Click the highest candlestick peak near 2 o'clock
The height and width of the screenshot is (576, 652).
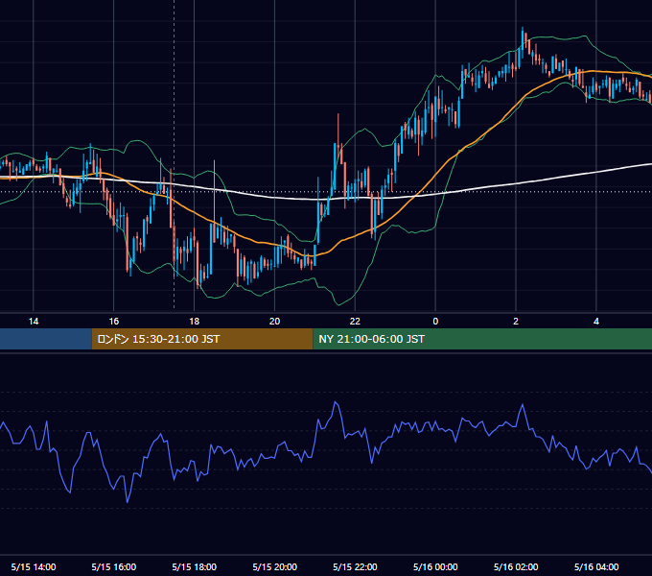click(x=523, y=37)
